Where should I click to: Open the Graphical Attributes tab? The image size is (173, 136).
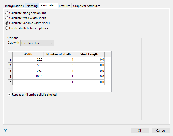(86, 6)
